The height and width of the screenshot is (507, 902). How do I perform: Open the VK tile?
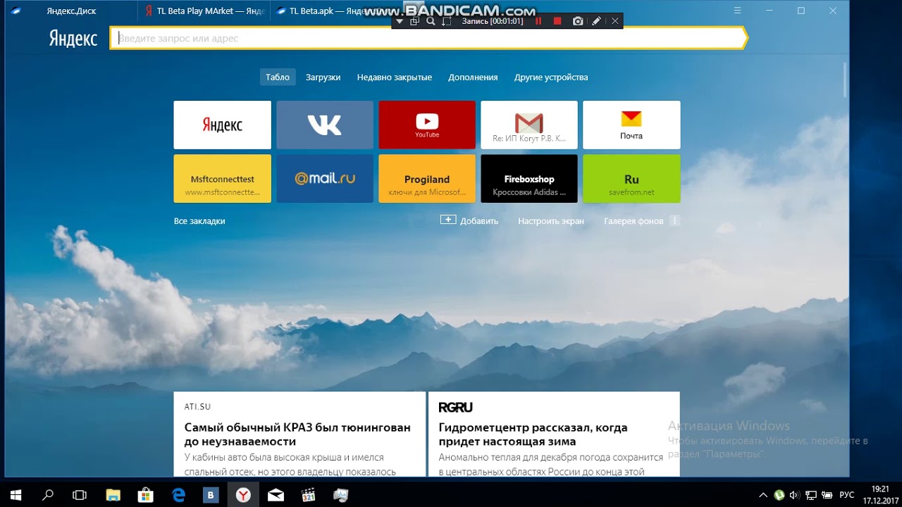click(x=325, y=125)
